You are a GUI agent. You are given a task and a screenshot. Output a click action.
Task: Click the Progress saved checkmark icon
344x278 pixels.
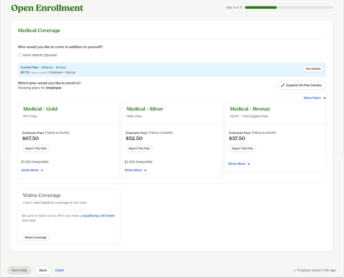click(x=295, y=270)
